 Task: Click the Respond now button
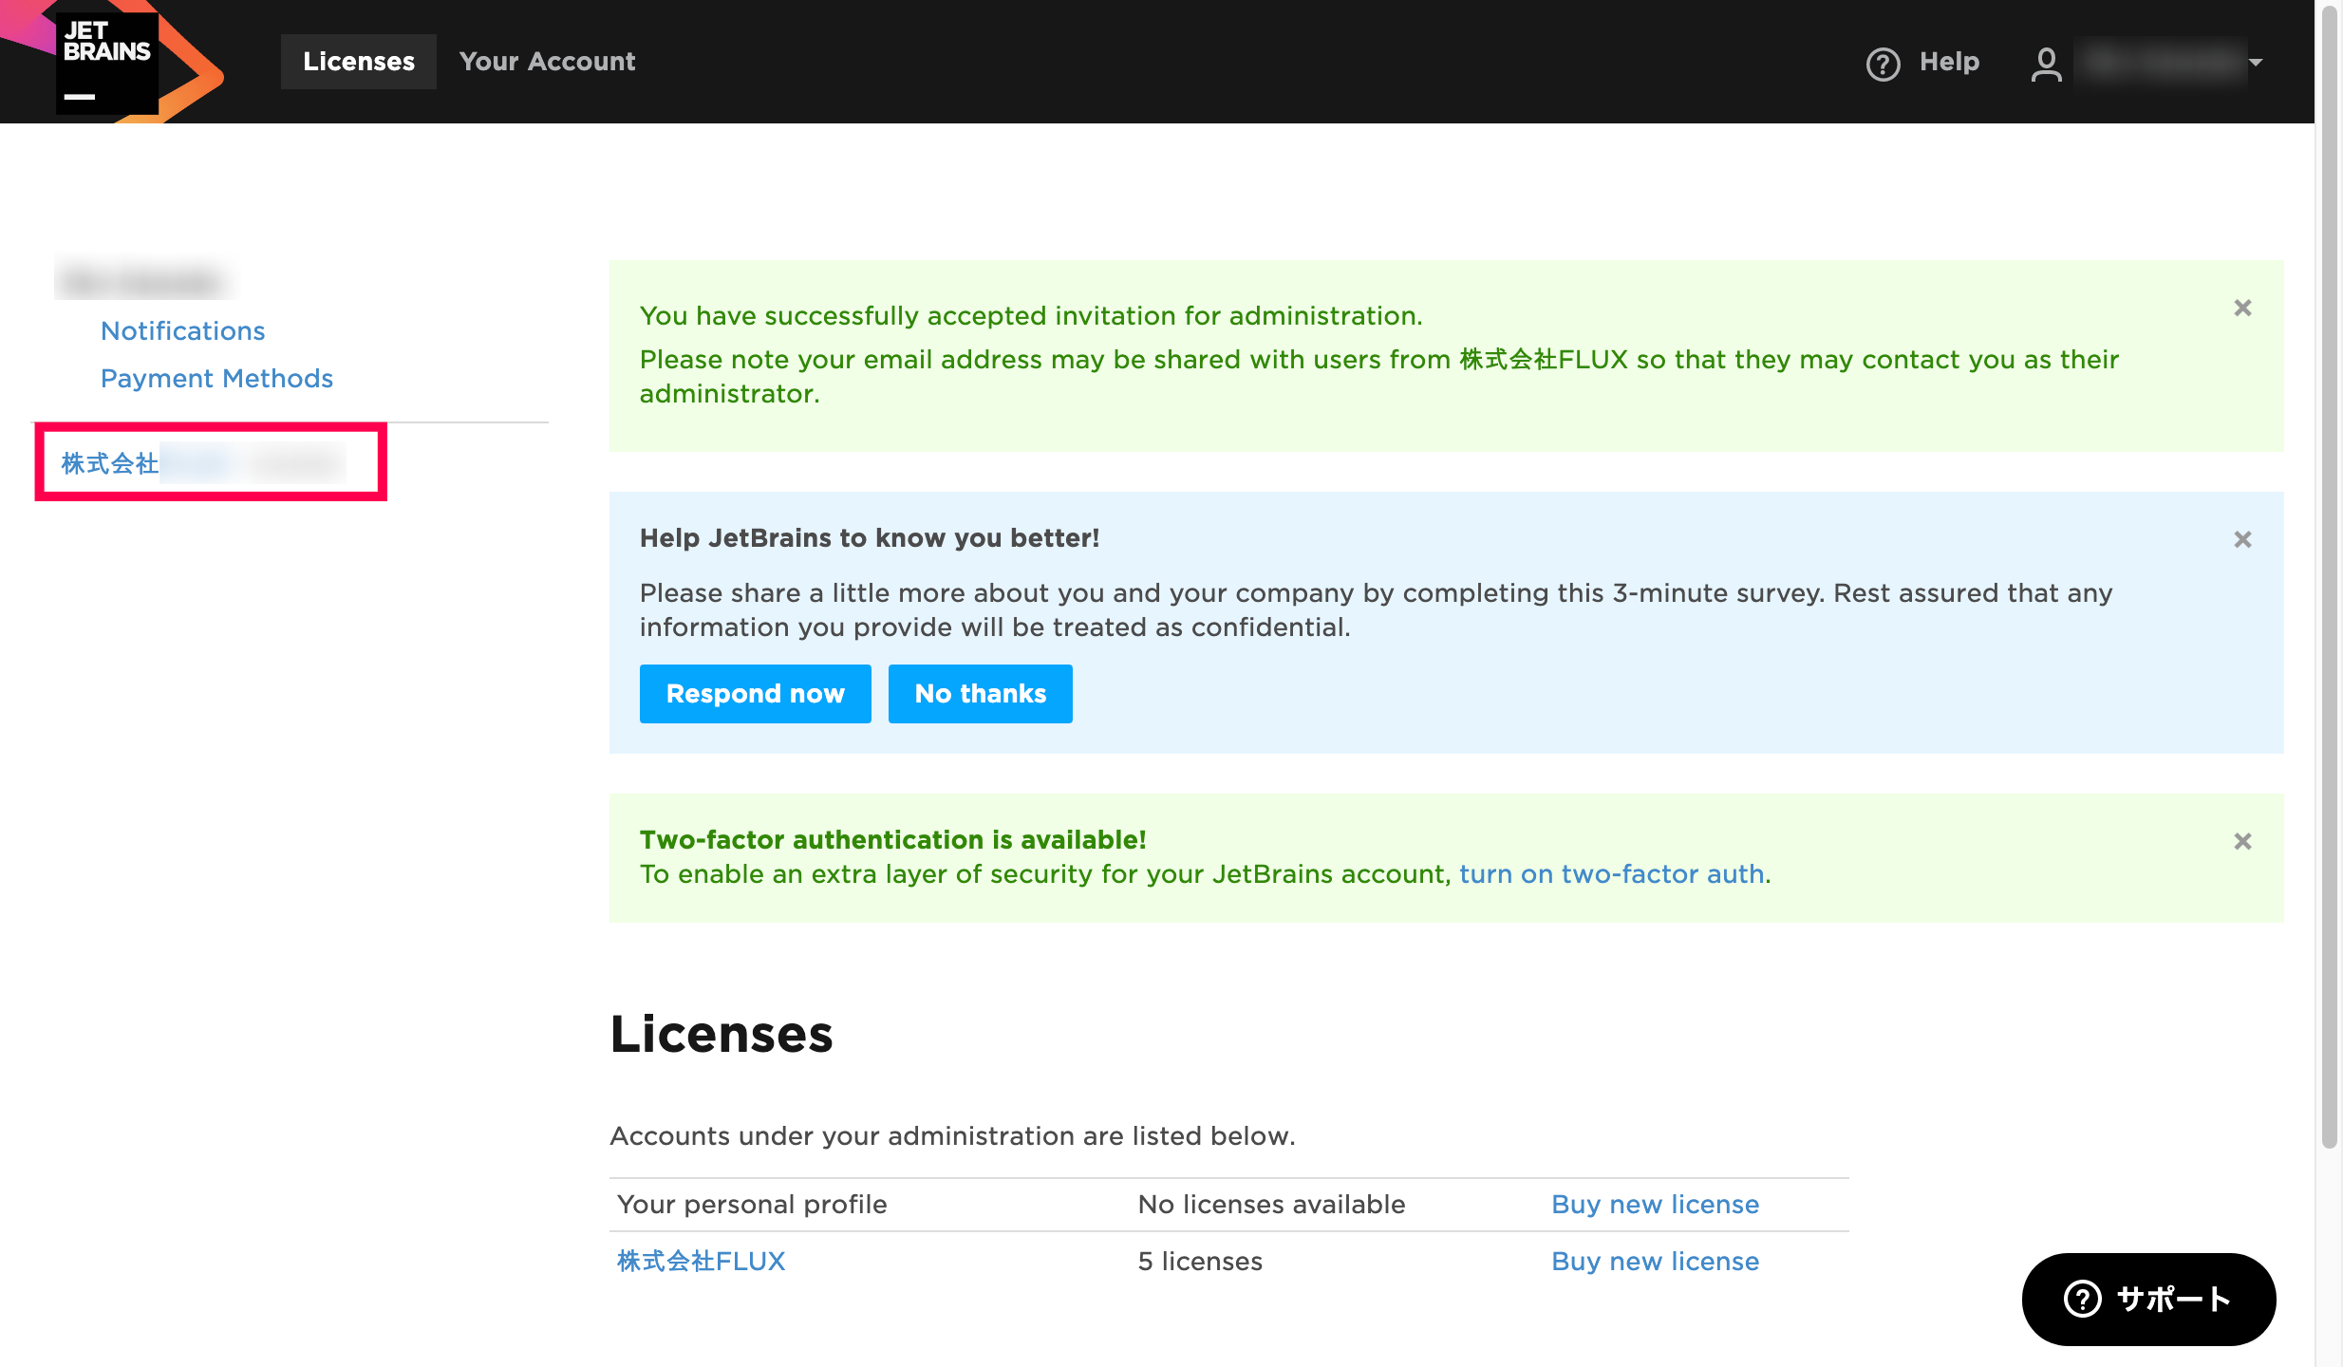coord(755,694)
